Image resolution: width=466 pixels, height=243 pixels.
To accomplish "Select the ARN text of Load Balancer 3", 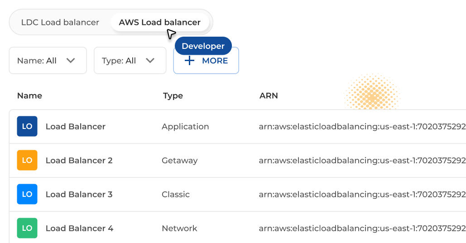I will [x=362, y=195].
